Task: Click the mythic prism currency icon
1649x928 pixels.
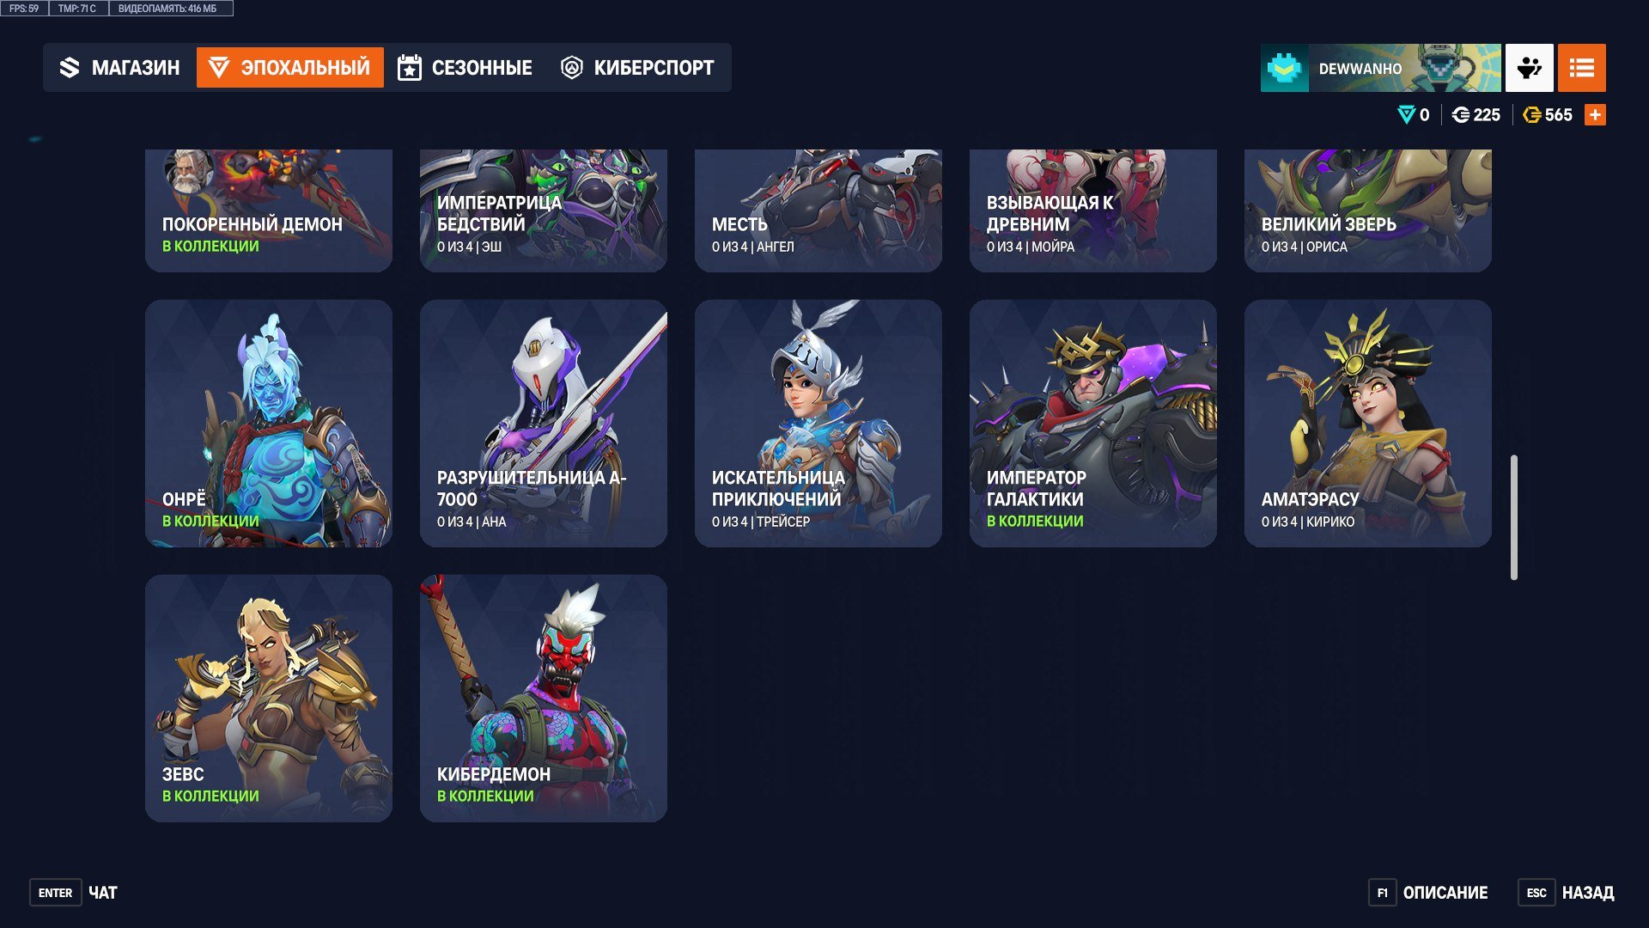Action: (x=1406, y=115)
